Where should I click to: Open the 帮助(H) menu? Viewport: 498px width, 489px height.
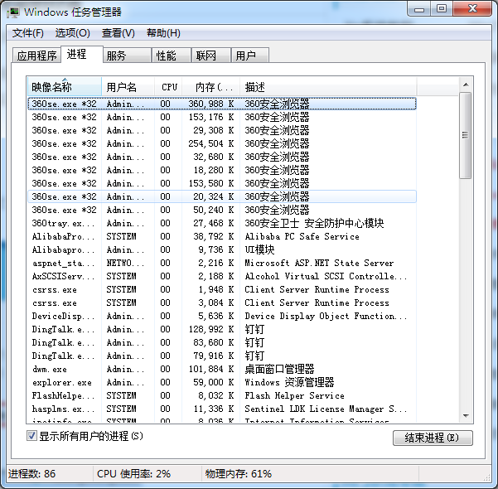point(163,32)
